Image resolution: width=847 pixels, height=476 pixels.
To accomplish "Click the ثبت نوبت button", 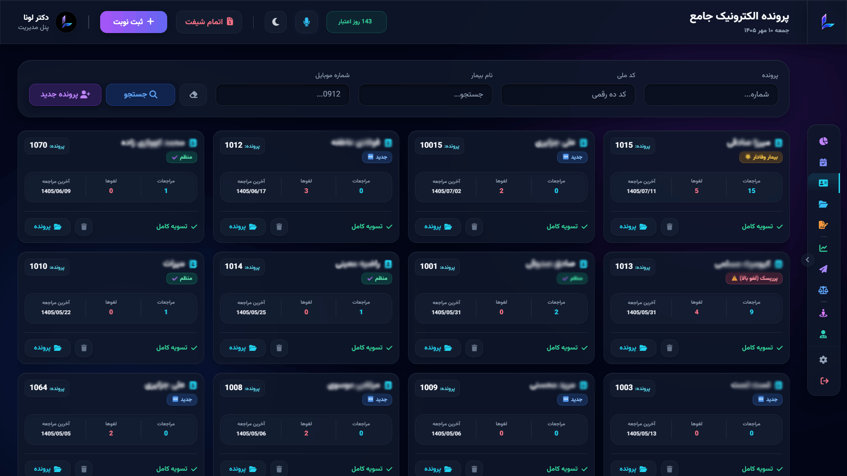I will (x=134, y=22).
